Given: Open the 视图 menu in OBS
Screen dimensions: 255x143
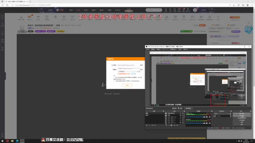Looking at the screenshot, I should click(158, 49).
